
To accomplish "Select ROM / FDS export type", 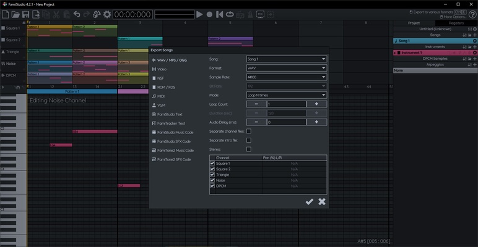I will click(x=163, y=87).
